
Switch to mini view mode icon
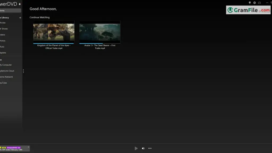pyautogui.click(x=259, y=3)
